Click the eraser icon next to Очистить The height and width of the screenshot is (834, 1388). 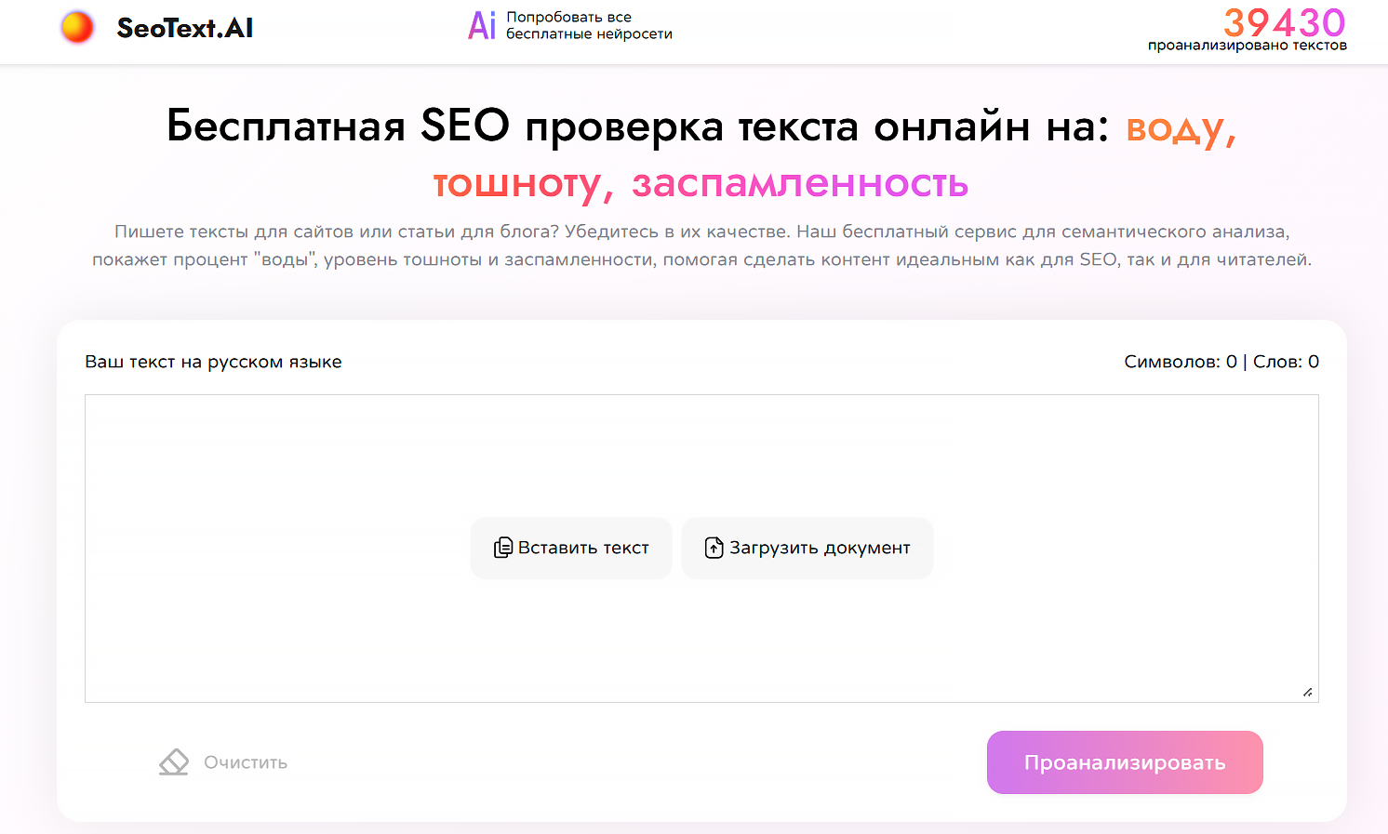click(173, 761)
